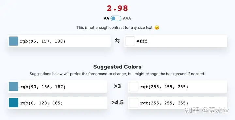Click the #fff background input field
This screenshot has width=235, height=120.
(x=176, y=41)
